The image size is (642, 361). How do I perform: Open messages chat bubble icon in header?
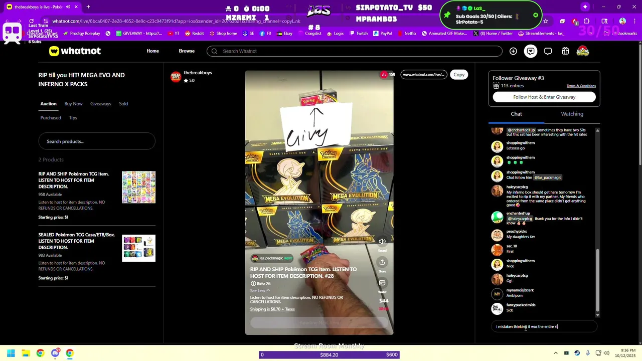pos(548,51)
